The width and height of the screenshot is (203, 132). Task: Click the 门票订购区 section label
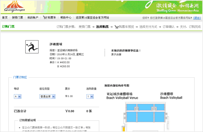click(x=20, y=77)
